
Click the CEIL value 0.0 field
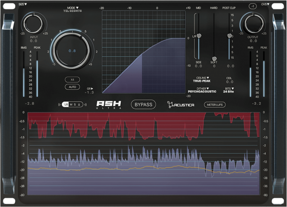point(230,82)
